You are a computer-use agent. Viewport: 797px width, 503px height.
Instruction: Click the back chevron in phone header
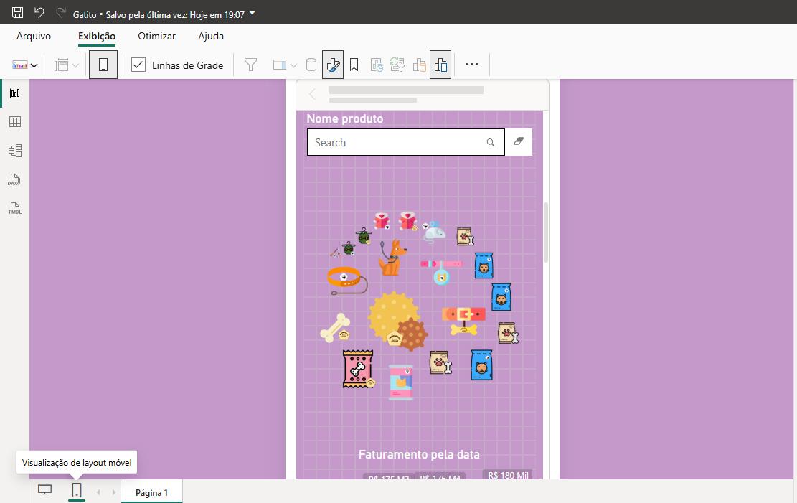[x=313, y=94]
